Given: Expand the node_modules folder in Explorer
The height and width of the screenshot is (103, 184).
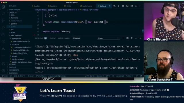Looking at the screenshot, I should point(16,21).
